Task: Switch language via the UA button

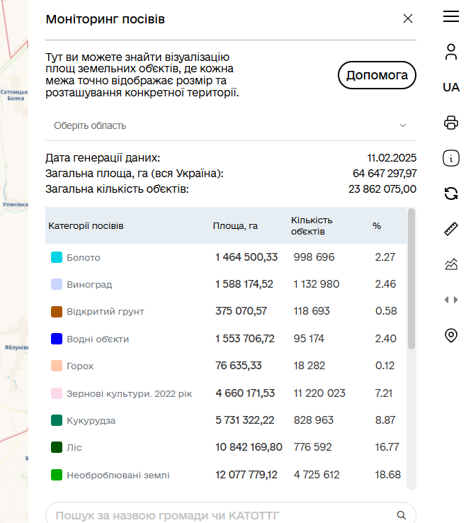Action: pos(451,87)
